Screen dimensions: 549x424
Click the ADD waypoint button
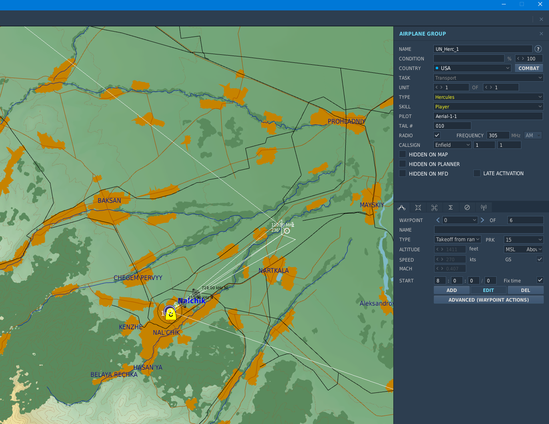click(452, 290)
